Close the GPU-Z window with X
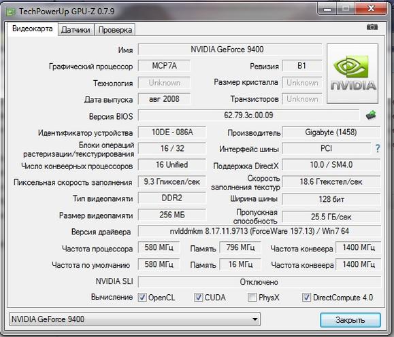394x337 pixels. [371, 9]
